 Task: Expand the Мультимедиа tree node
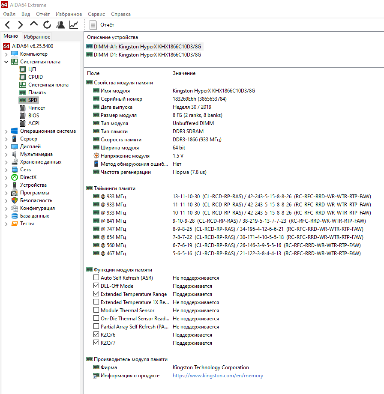point(6,154)
